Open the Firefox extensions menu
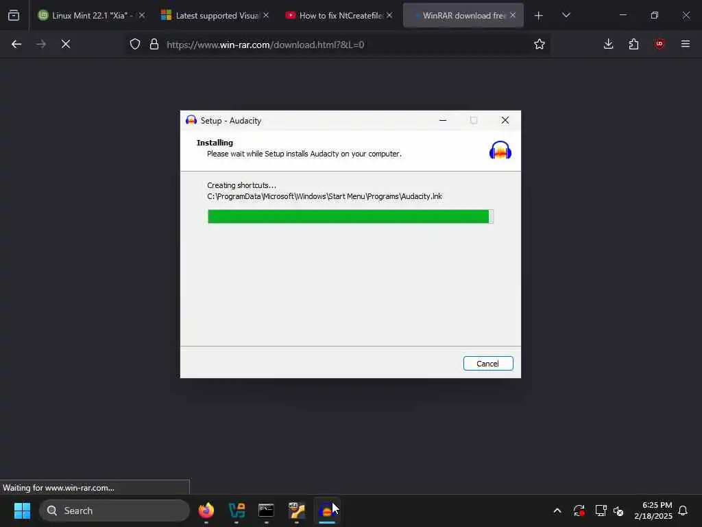 tap(633, 45)
